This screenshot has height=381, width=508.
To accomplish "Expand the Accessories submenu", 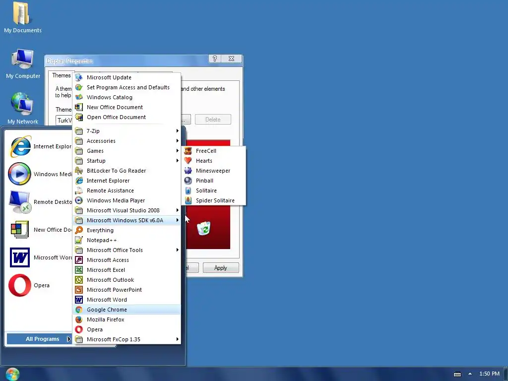I will point(127,141).
